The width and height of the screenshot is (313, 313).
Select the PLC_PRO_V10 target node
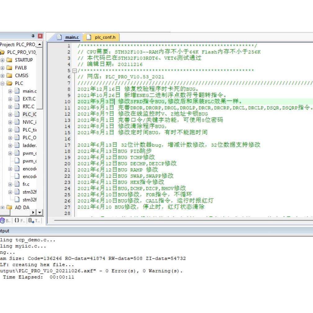click(x=21, y=52)
